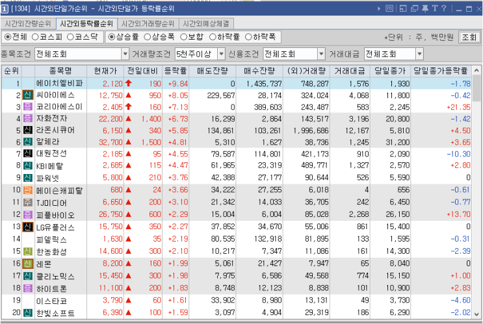Sort by the (외)거래량 column header
483x324 pixels.
tap(306, 71)
